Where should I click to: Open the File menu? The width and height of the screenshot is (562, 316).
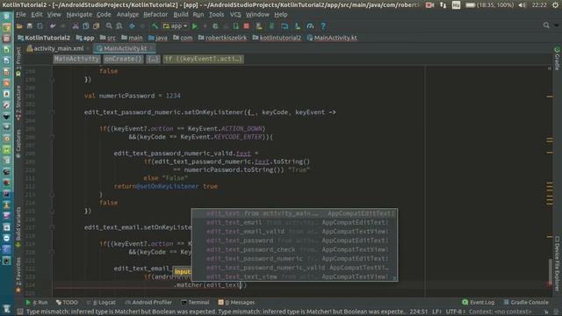click(21, 15)
